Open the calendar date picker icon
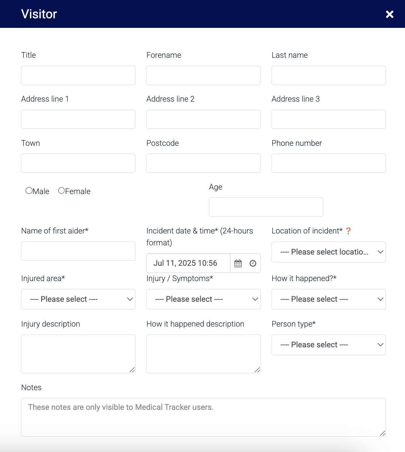 pos(238,263)
